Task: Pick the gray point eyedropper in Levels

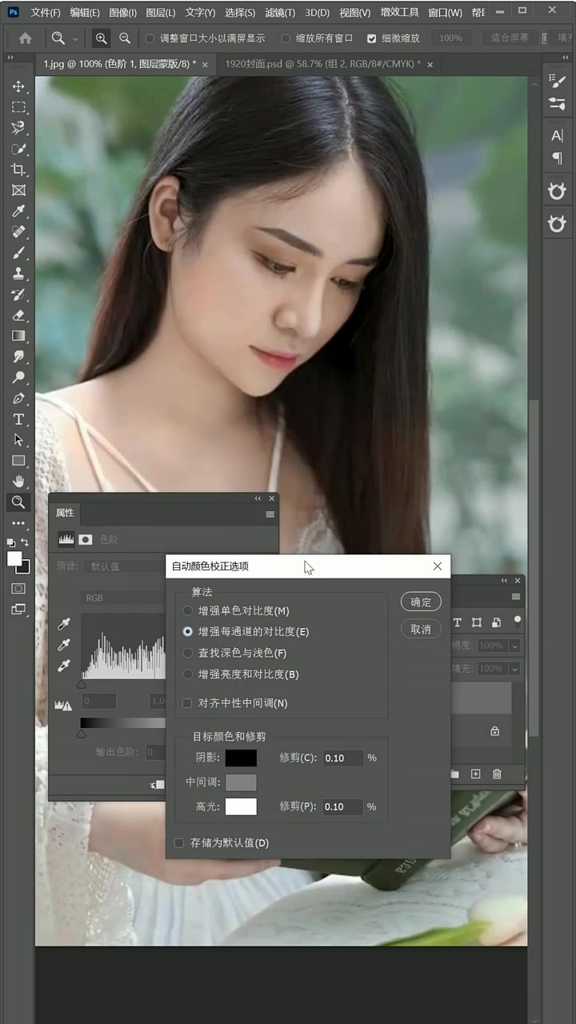Action: click(65, 645)
